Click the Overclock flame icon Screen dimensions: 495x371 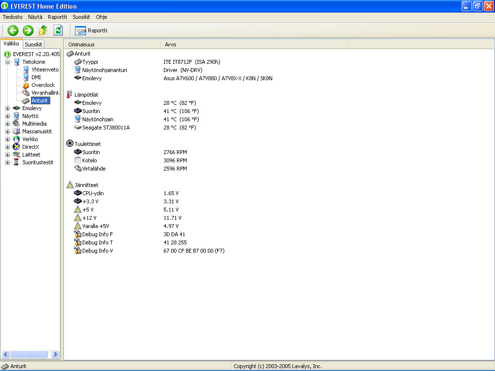[x=26, y=85]
